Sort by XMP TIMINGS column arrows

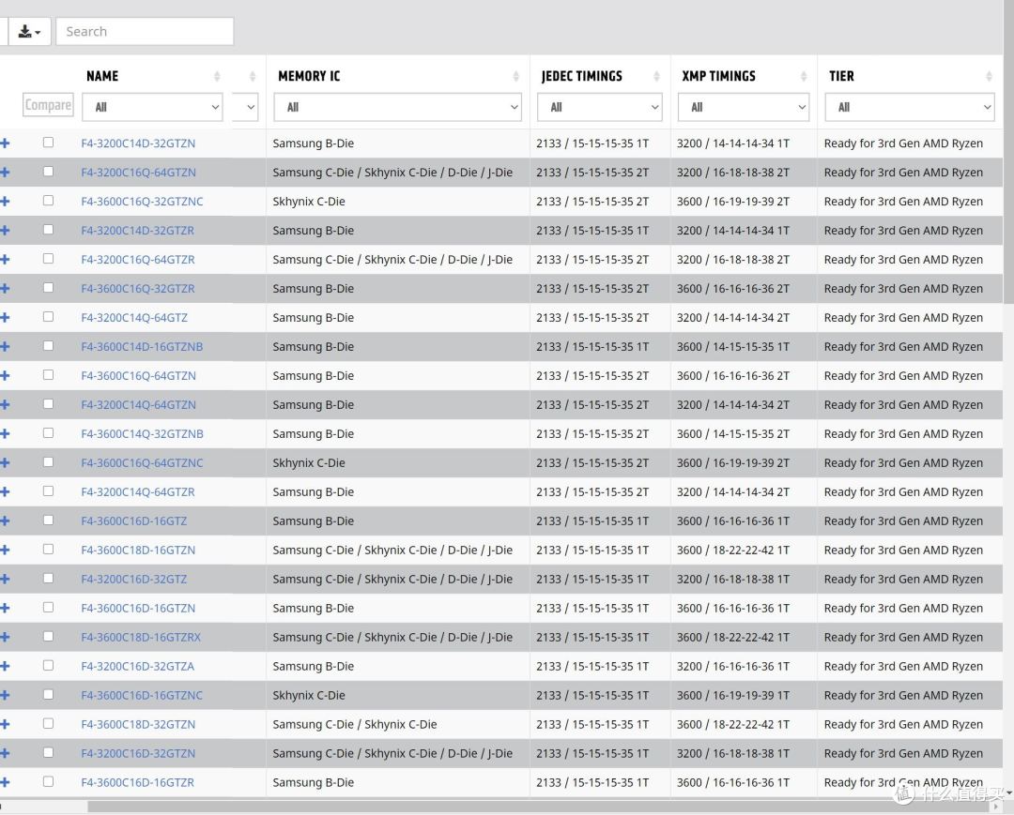click(x=803, y=76)
